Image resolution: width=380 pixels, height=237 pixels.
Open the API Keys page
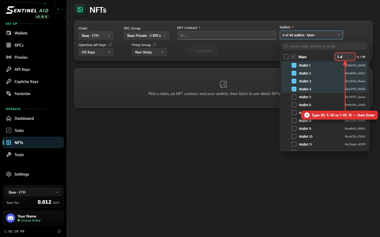[33, 70]
